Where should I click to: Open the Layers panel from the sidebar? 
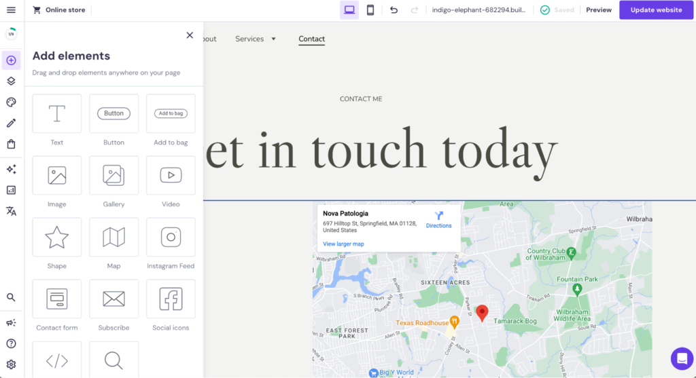pos(11,81)
